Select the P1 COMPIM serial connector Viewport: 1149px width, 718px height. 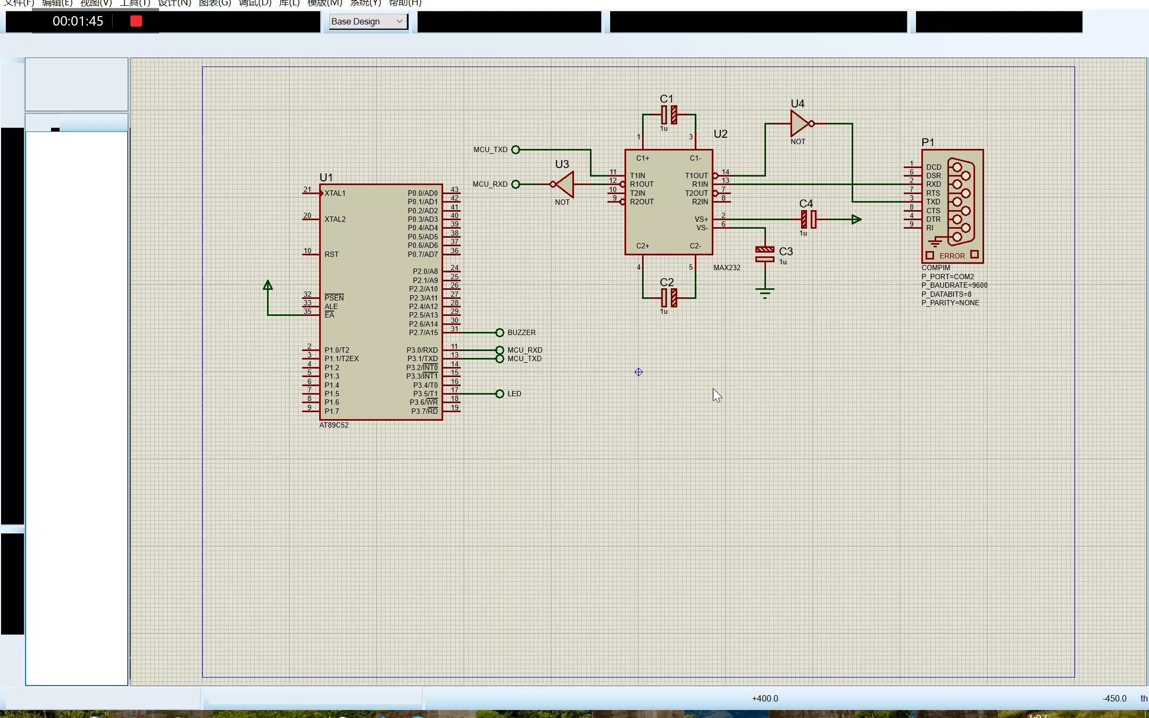point(952,206)
